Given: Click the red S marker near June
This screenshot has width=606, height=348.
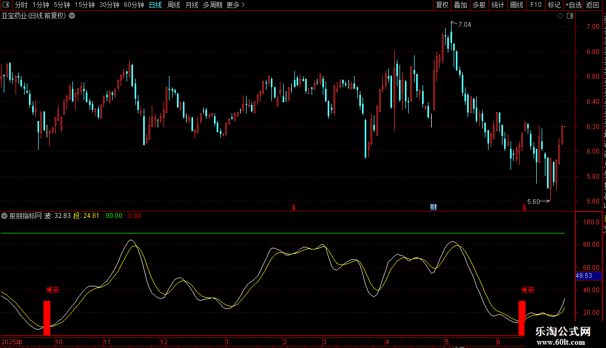Looking at the screenshot, I should [524, 208].
